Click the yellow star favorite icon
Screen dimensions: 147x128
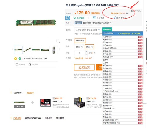pos(16,59)
